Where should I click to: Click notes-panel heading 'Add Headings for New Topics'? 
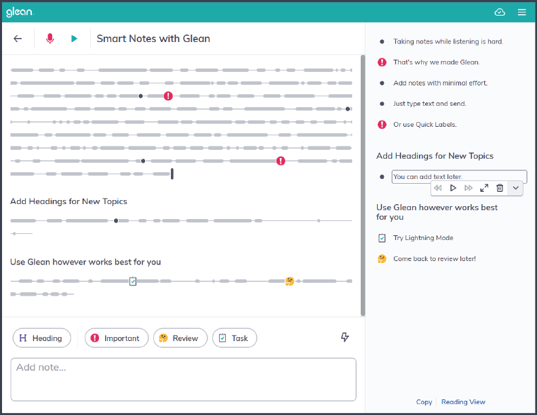point(435,156)
